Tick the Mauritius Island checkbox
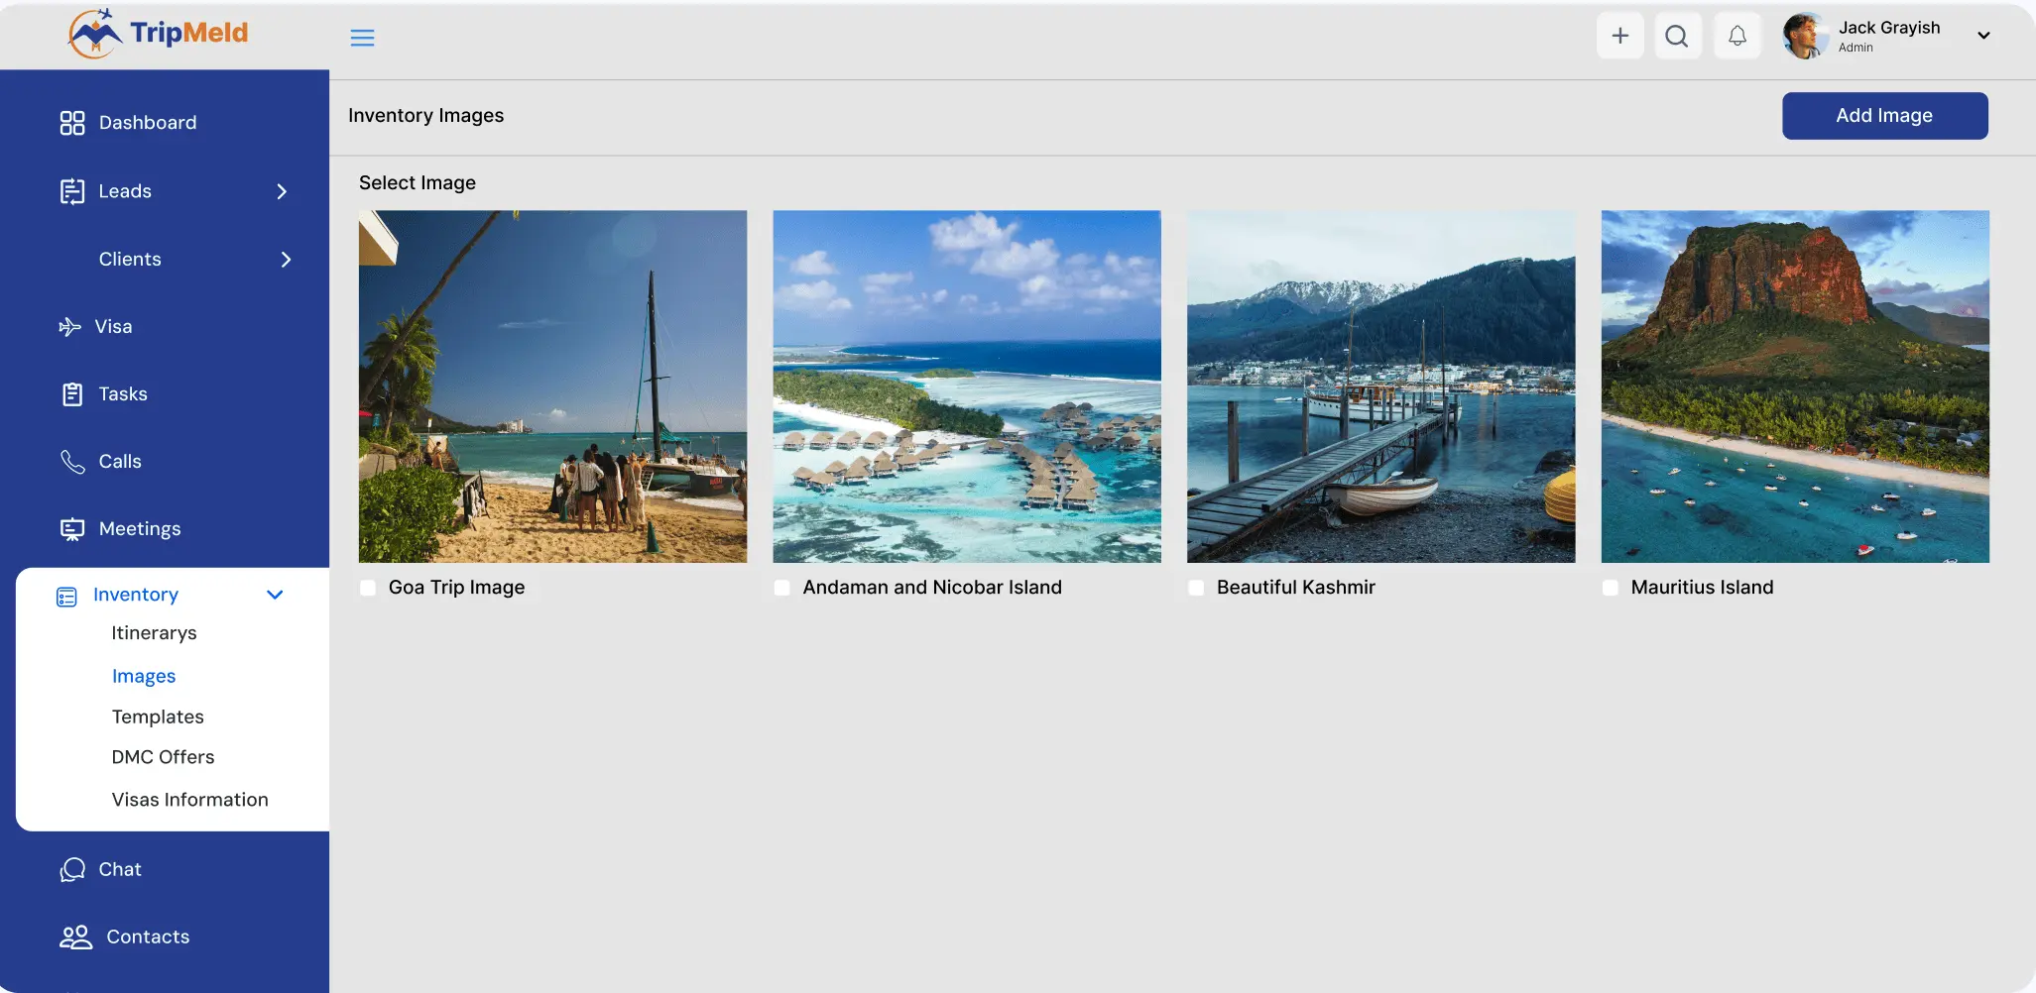Image resolution: width=2036 pixels, height=993 pixels. [x=1611, y=588]
